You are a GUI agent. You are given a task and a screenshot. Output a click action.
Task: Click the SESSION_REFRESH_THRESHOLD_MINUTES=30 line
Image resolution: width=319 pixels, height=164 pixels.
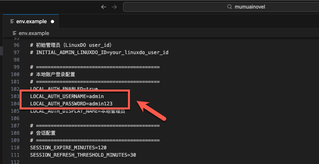[x=83, y=155]
